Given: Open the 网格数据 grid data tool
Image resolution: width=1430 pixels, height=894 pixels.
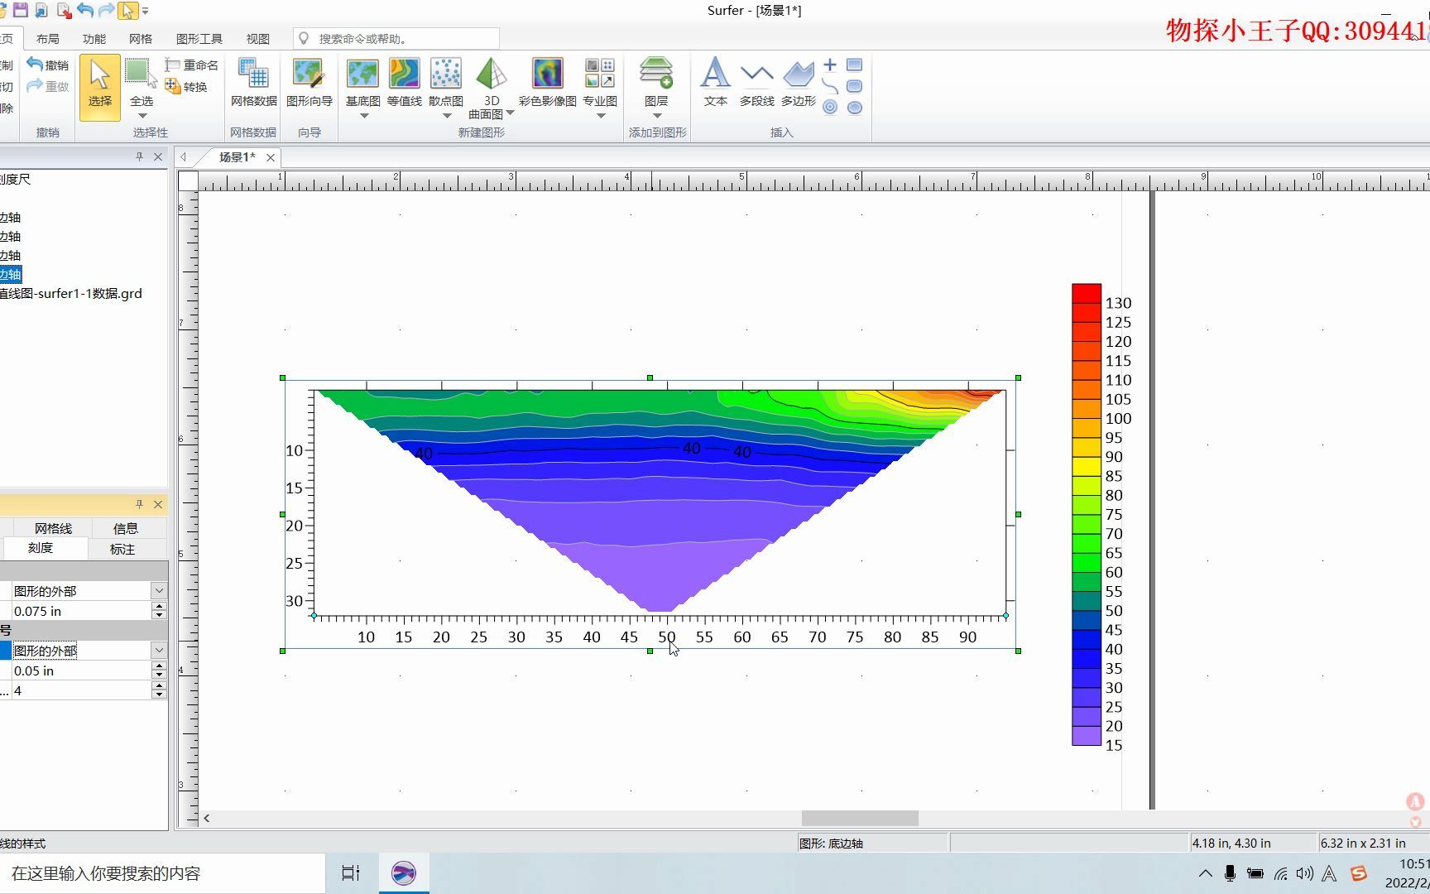Looking at the screenshot, I should (x=253, y=83).
